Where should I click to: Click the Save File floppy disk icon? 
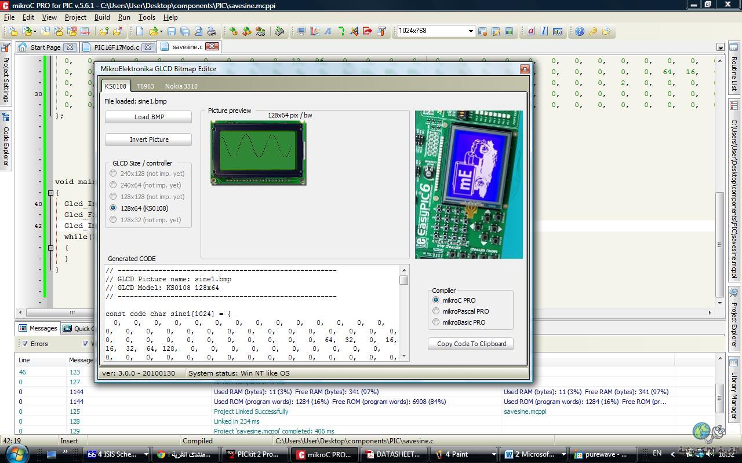172,31
